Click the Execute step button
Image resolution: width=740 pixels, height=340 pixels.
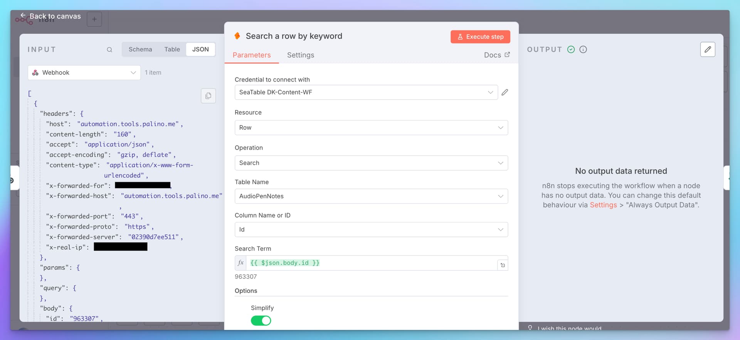point(480,37)
